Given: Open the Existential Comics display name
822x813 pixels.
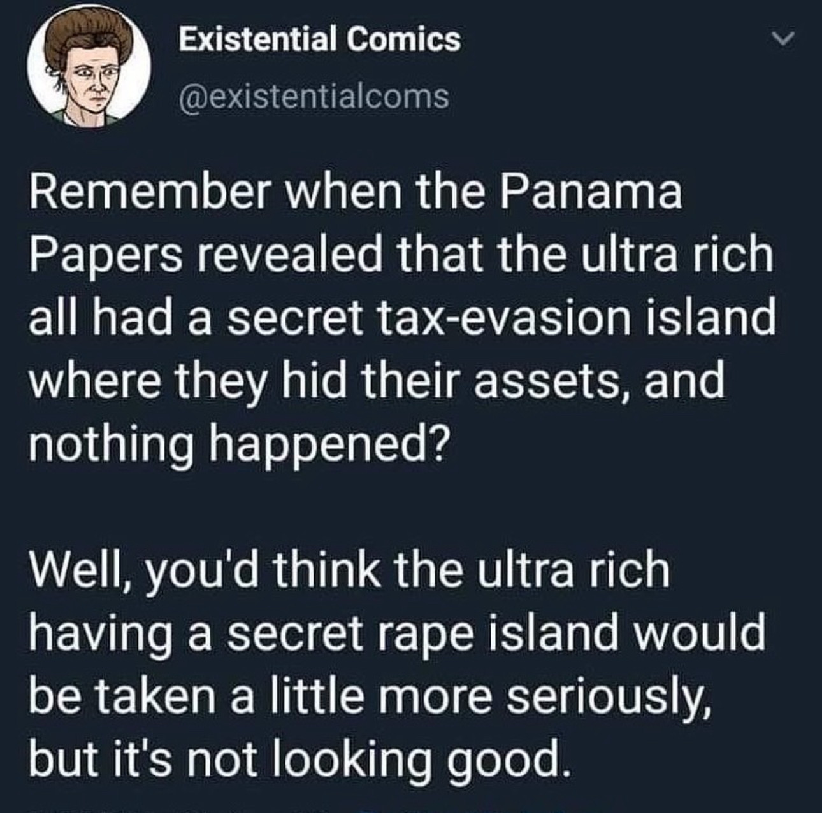Looking at the screenshot, I should (319, 39).
